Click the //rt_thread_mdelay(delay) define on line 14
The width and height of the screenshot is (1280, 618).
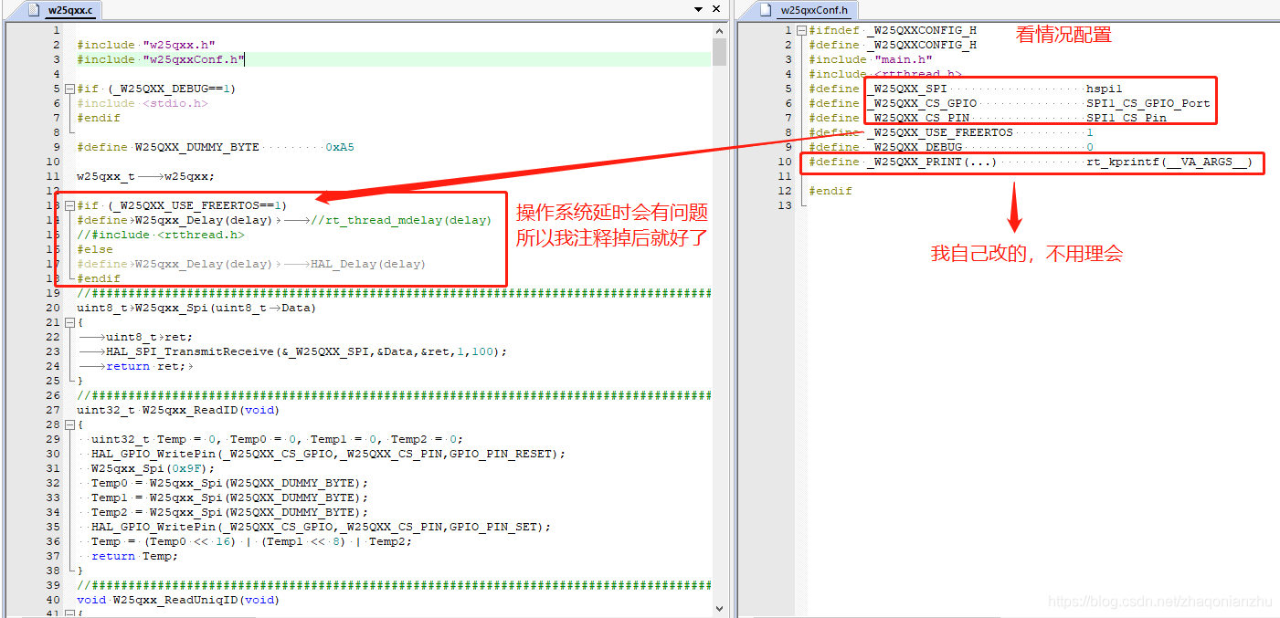[284, 220]
